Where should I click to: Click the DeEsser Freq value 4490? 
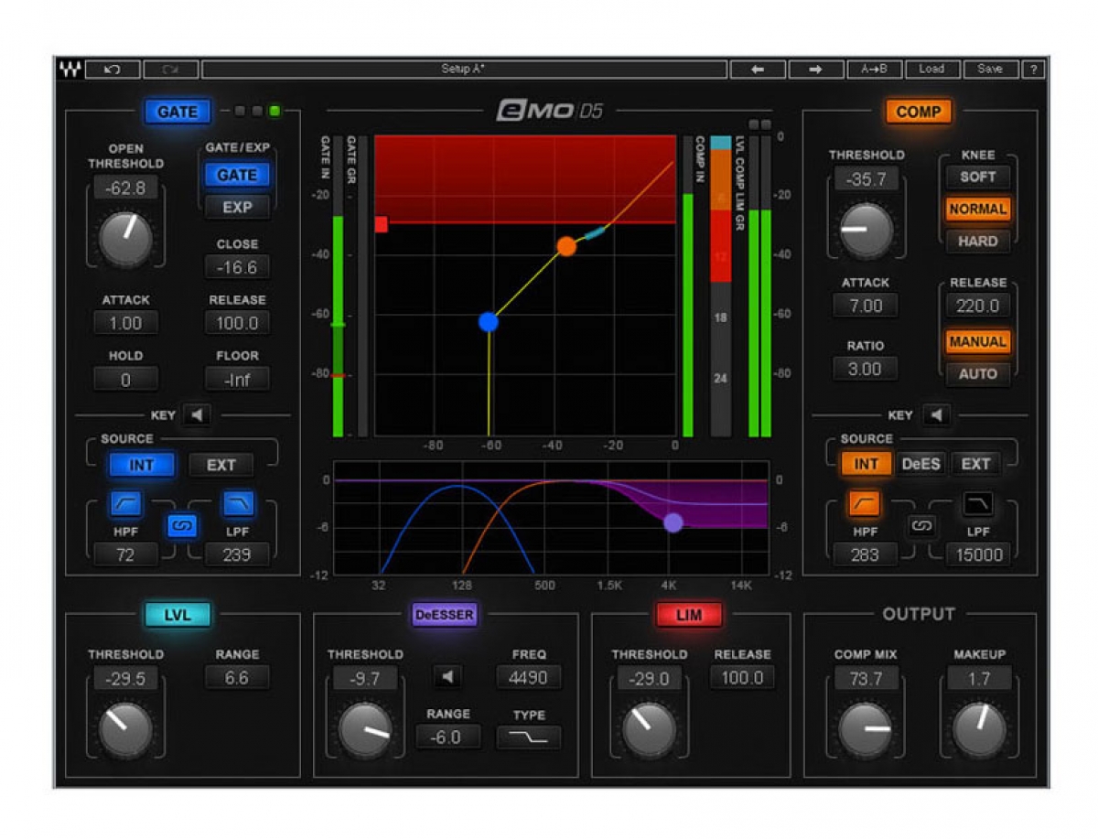tap(529, 677)
